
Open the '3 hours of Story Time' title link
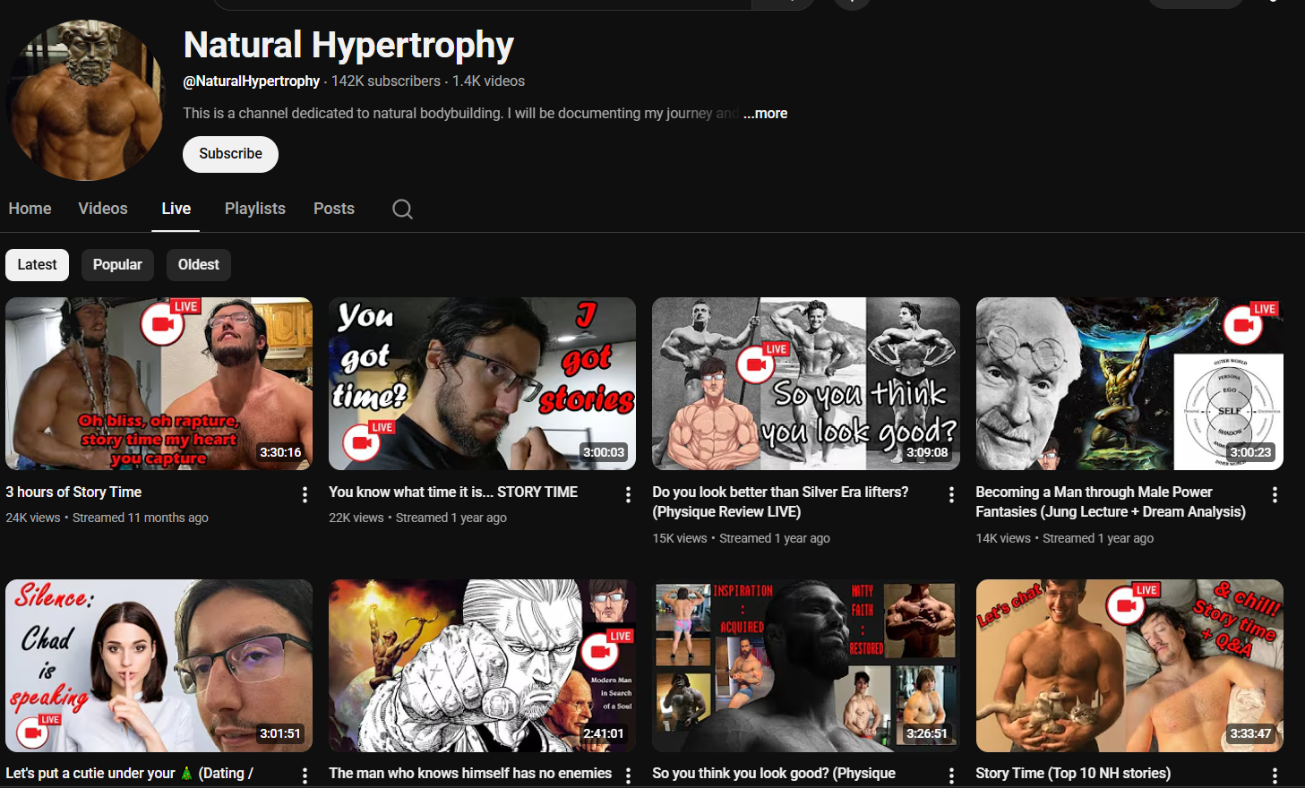[73, 492]
